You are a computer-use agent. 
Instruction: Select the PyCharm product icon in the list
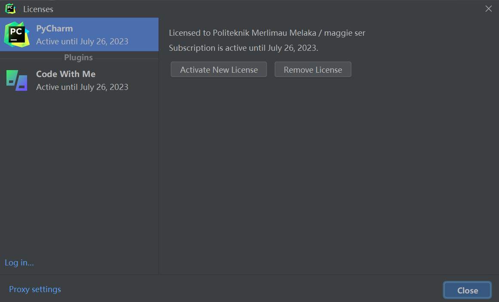(x=17, y=34)
